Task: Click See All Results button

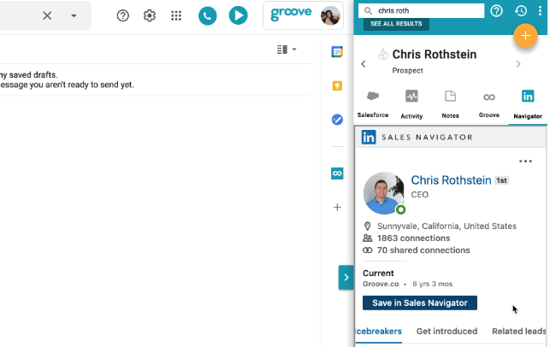Action: (396, 24)
